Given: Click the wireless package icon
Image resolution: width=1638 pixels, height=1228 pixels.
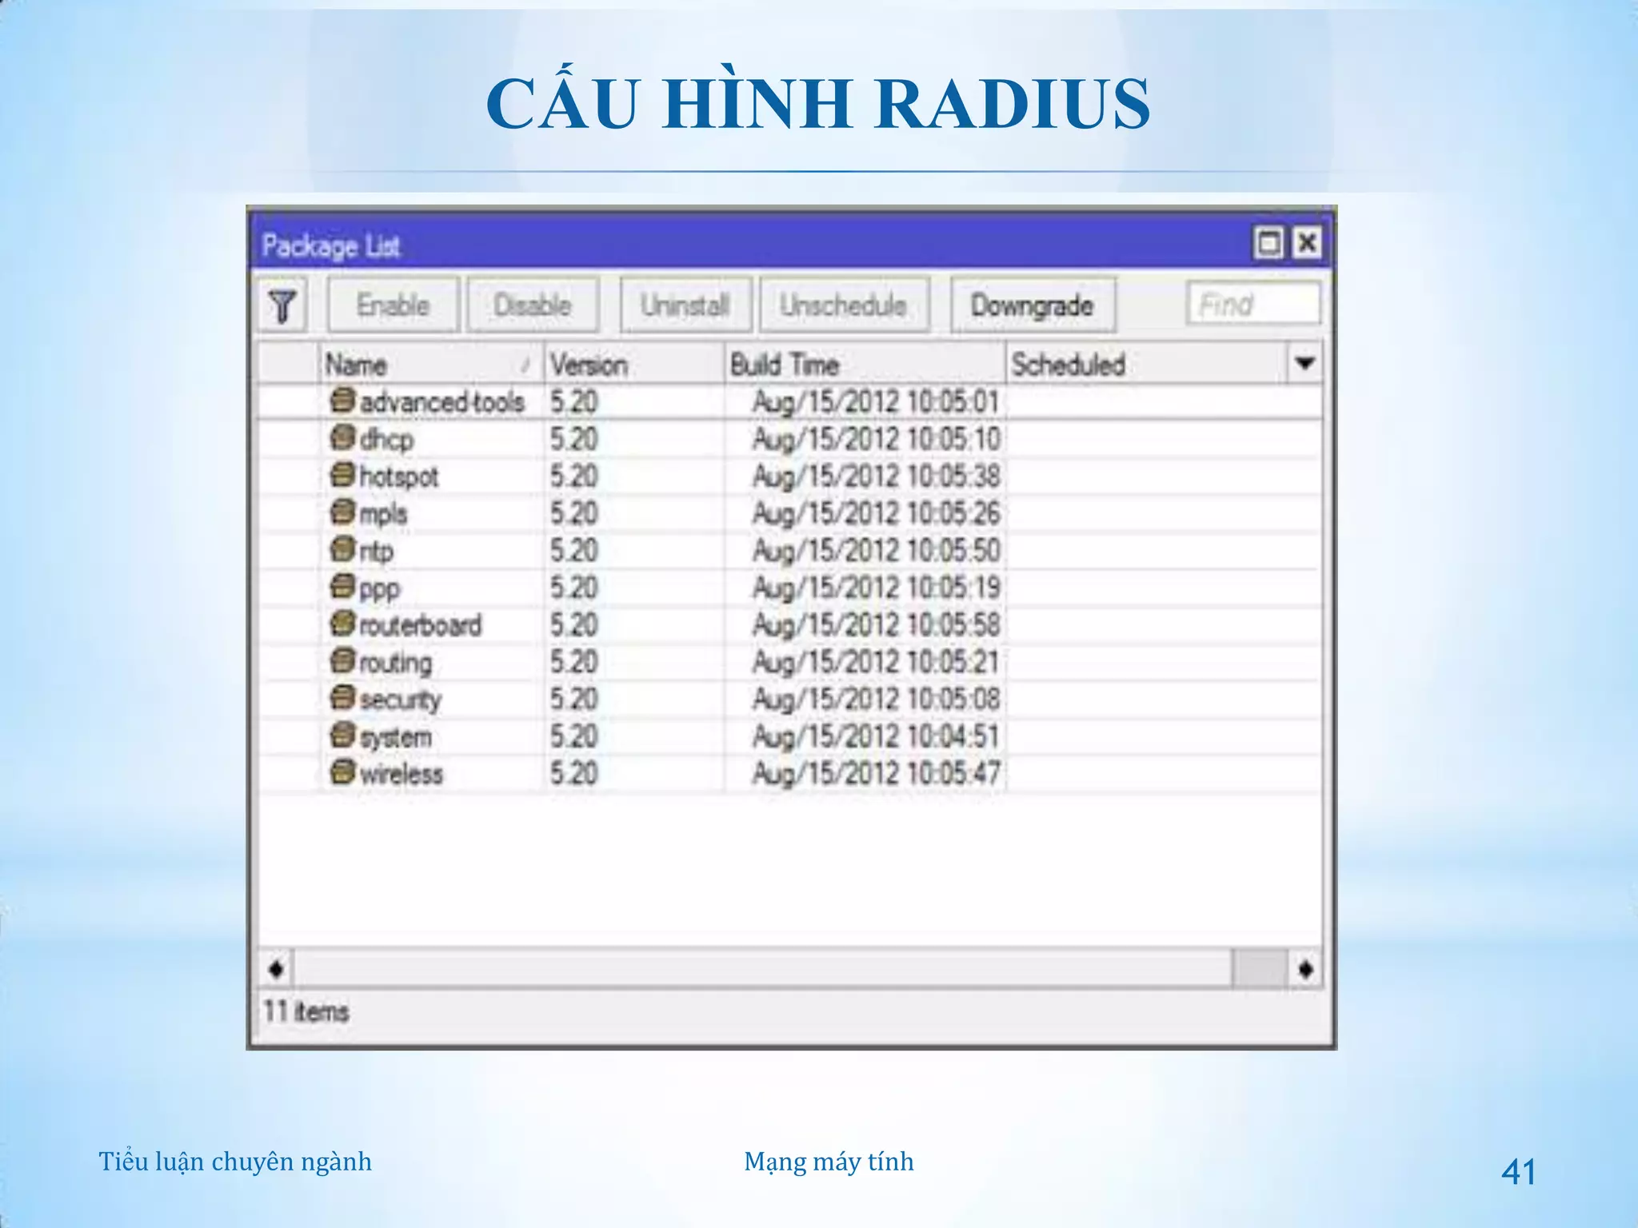Looking at the screenshot, I should click(342, 772).
